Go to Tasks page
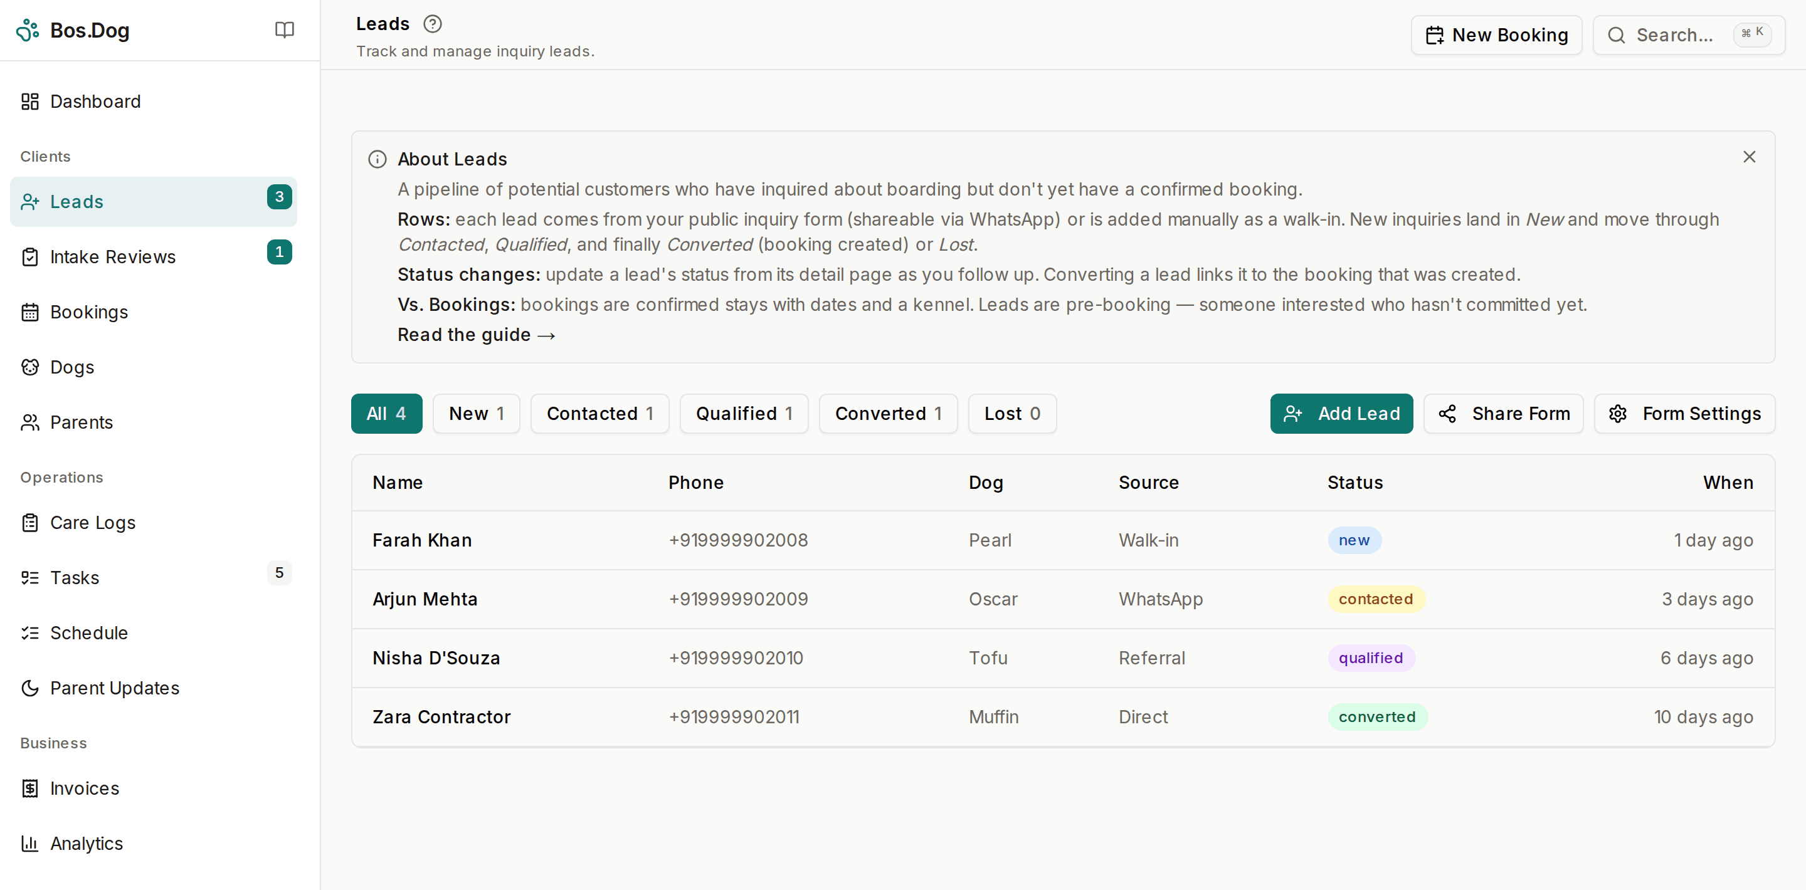 tap(154, 578)
